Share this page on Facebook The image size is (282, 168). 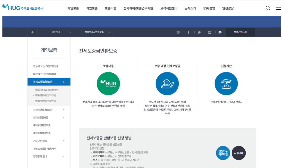coord(188,32)
